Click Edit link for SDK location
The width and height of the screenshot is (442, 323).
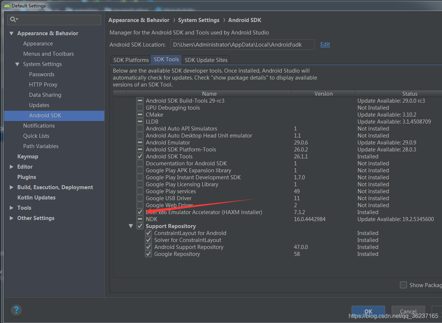325,44
